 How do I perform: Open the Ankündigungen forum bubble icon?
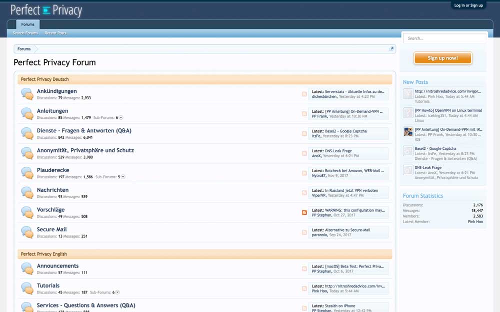[27, 94]
